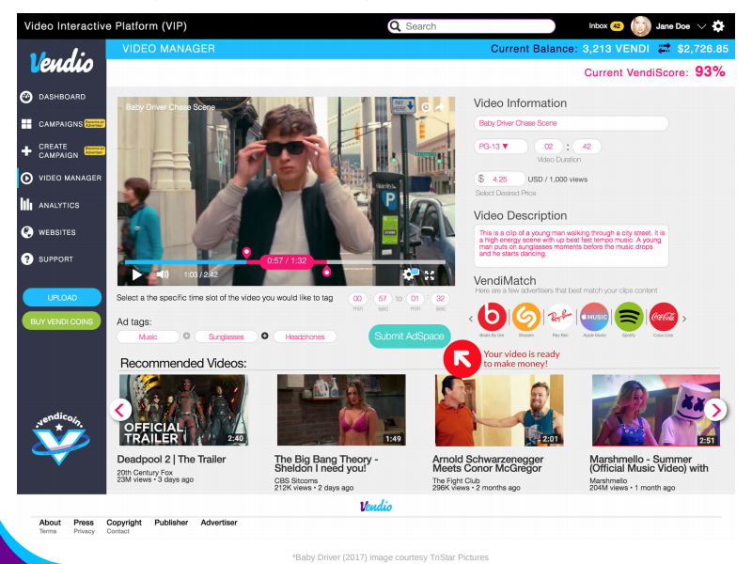The height and width of the screenshot is (564, 752).
Task: Show next VendiMatch advertisers
Action: pyautogui.click(x=684, y=319)
